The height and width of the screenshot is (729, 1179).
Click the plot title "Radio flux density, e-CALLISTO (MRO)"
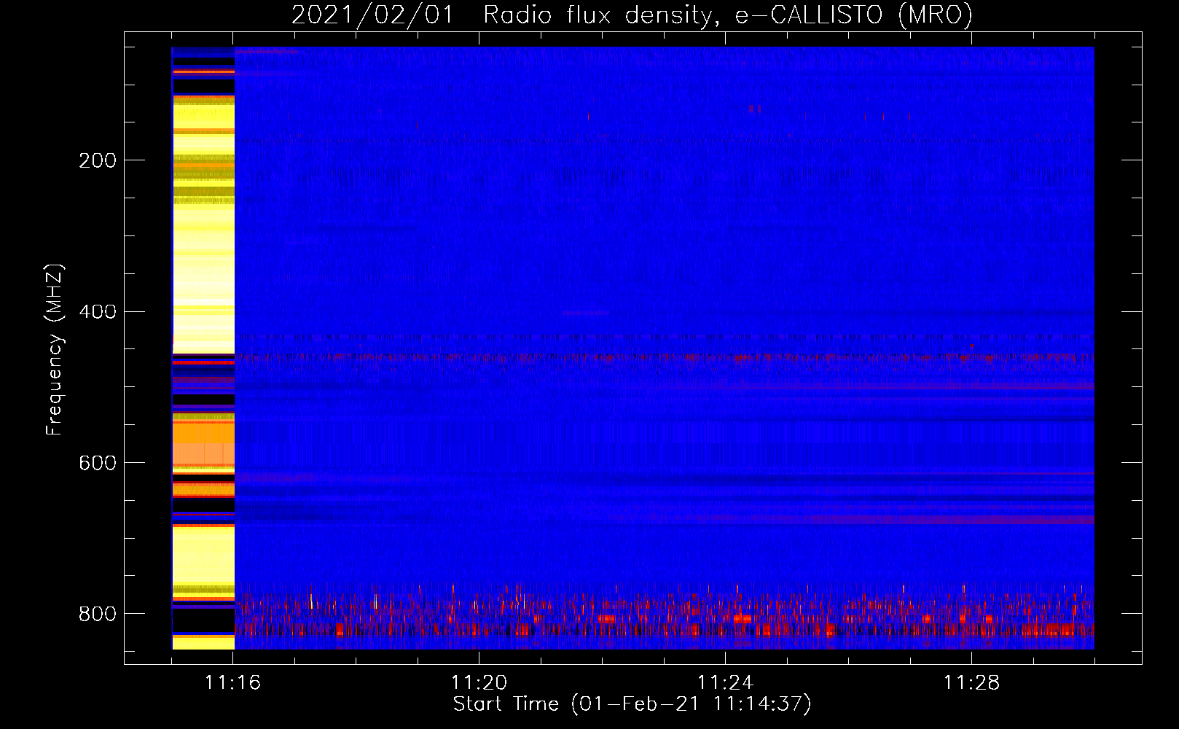point(728,15)
